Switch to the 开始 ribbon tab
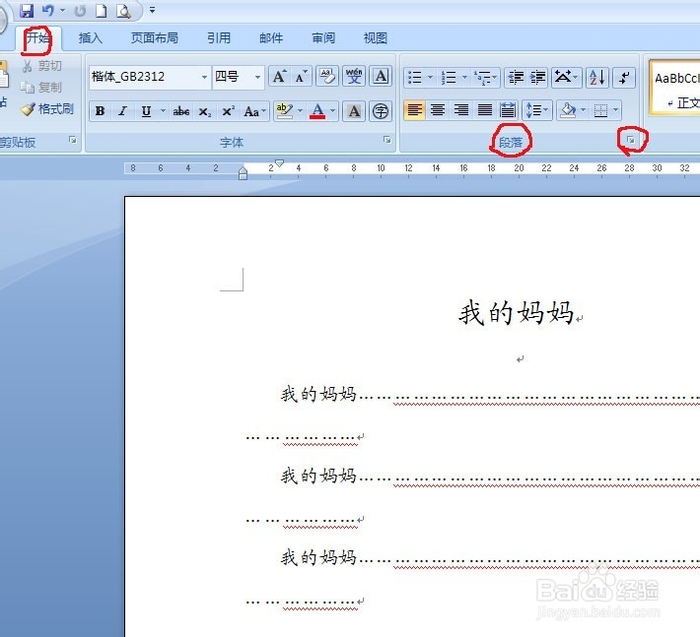This screenshot has width=700, height=637. pyautogui.click(x=37, y=37)
